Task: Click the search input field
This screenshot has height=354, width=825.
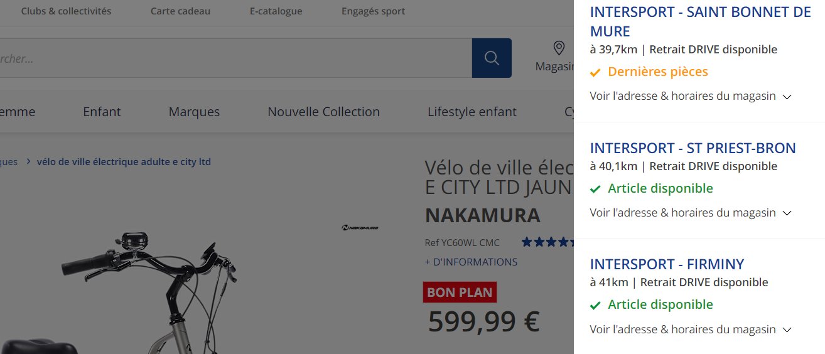Action: pyautogui.click(x=232, y=58)
